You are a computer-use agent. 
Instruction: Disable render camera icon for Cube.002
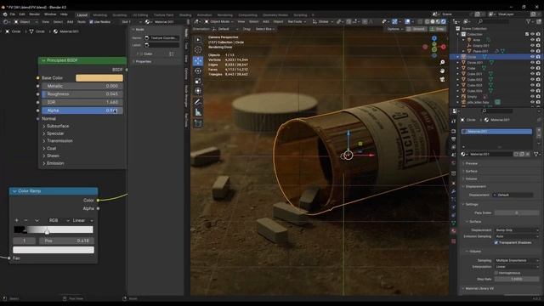538,79
